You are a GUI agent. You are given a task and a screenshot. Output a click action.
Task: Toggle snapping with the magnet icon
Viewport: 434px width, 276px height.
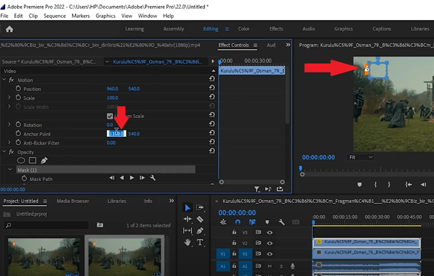[x=237, y=222]
